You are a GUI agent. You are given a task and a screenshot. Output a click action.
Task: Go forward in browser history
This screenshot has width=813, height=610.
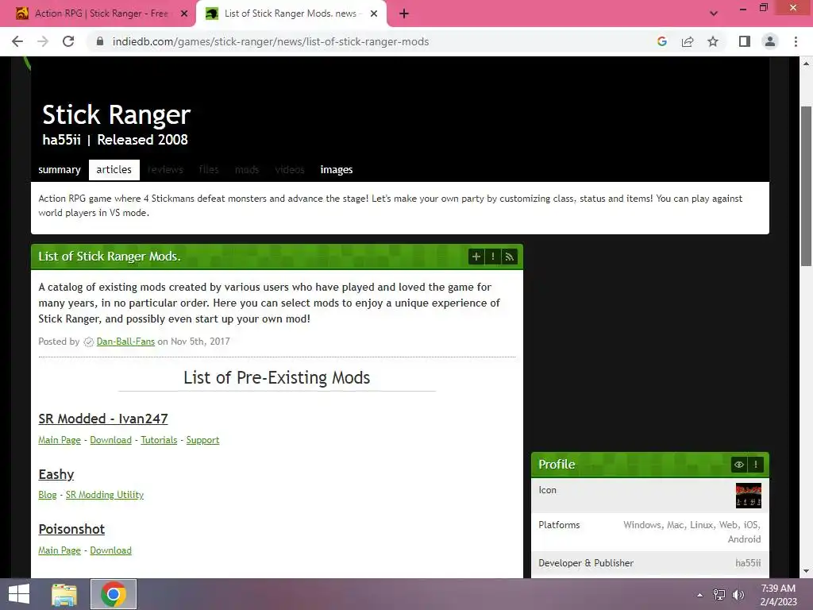[43, 41]
